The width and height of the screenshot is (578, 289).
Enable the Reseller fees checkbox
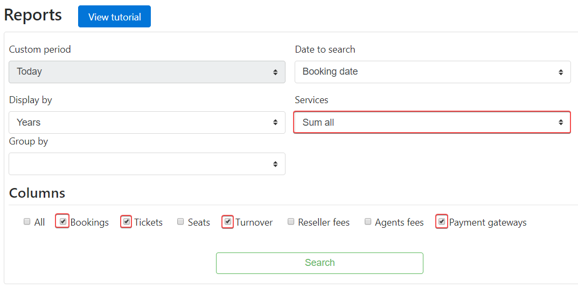click(291, 221)
